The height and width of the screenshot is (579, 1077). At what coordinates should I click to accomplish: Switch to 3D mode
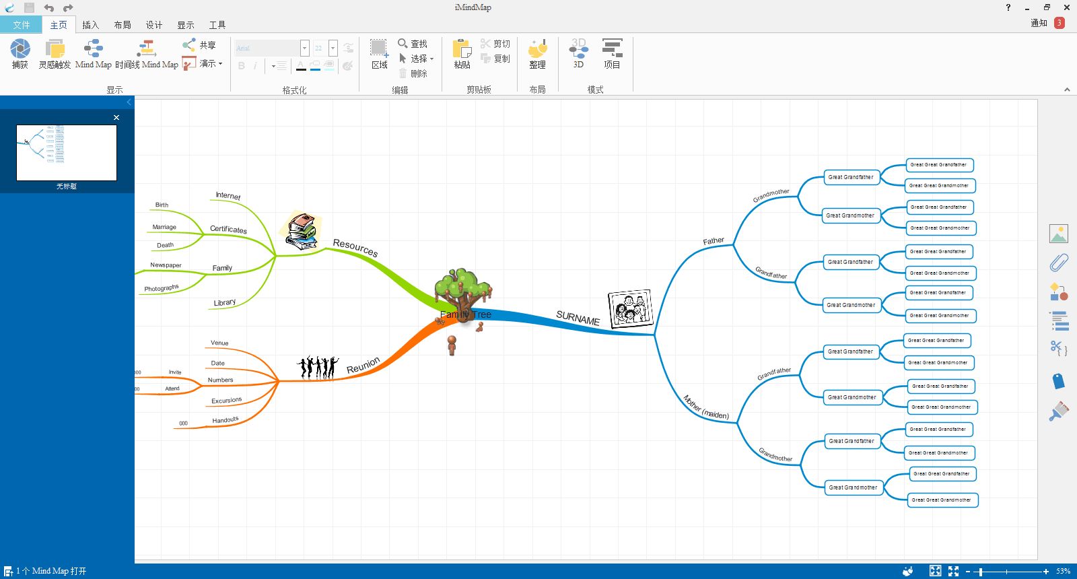[578, 53]
